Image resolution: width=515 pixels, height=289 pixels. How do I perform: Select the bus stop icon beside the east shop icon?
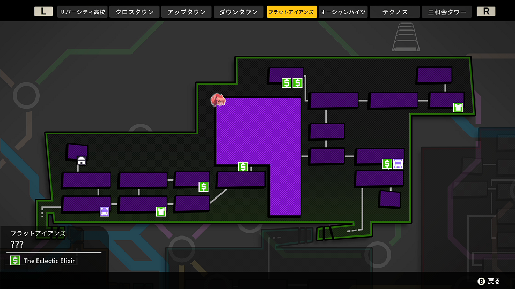pos(398,164)
